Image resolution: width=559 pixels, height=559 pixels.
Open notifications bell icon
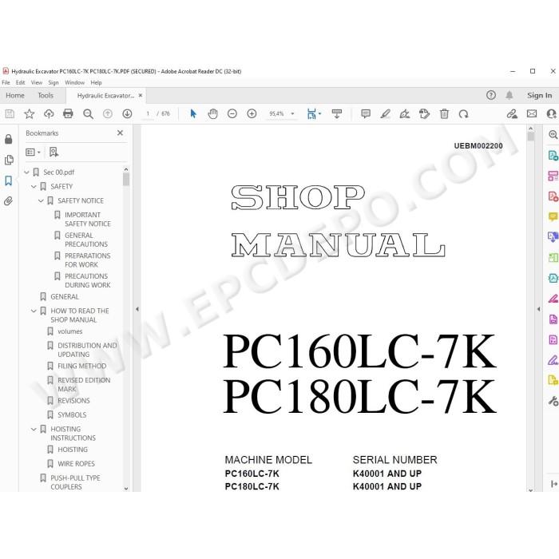click(509, 95)
